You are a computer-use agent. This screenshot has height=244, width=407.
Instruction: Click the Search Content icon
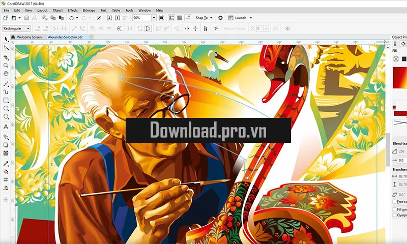click(99, 18)
